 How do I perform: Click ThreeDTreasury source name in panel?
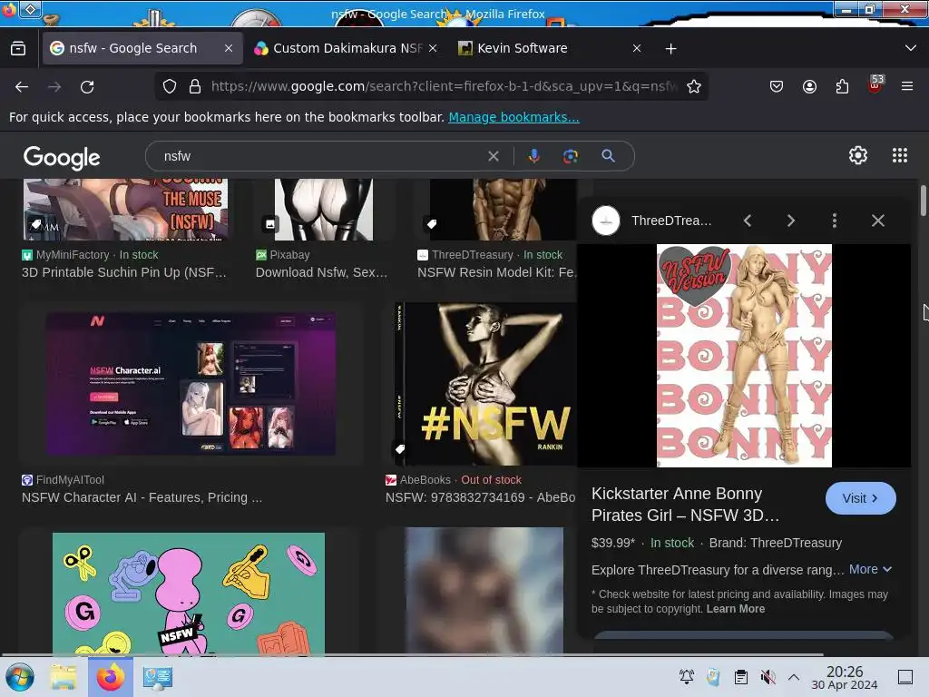pyautogui.click(x=672, y=221)
